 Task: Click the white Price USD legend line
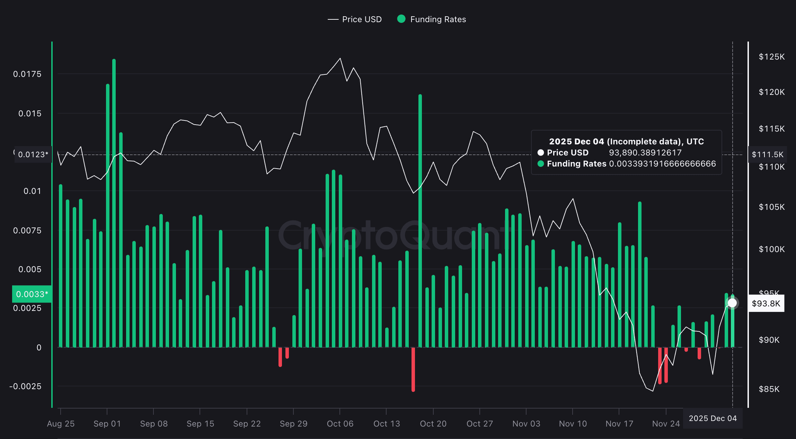tap(333, 19)
